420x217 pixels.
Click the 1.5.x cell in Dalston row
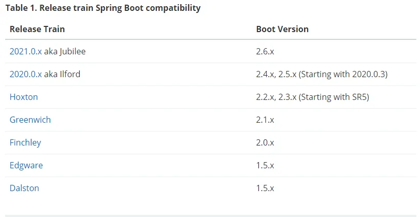265,188
